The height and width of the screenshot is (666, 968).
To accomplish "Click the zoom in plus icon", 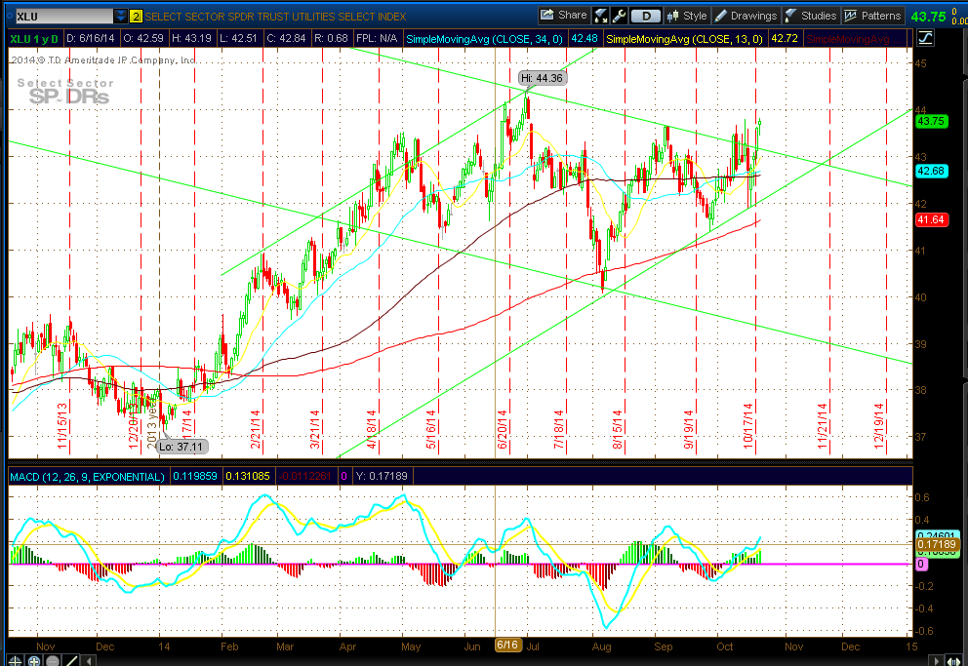I will 34,660.
